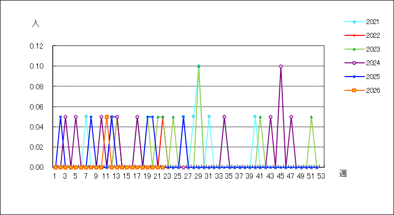Select the 2023 green triangle legend marker

click(354, 49)
